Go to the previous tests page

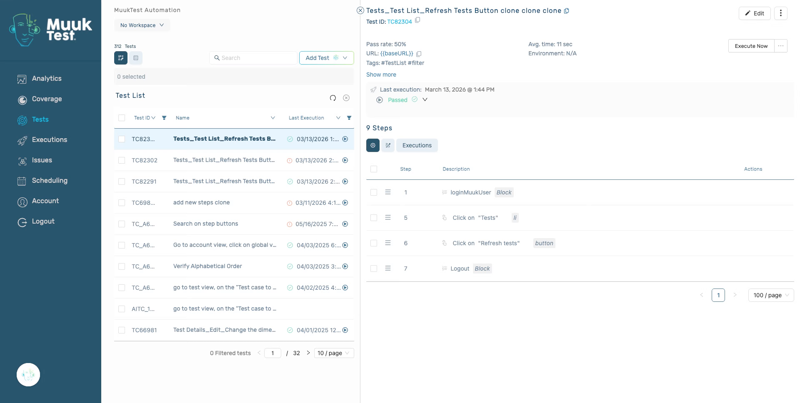coord(259,353)
